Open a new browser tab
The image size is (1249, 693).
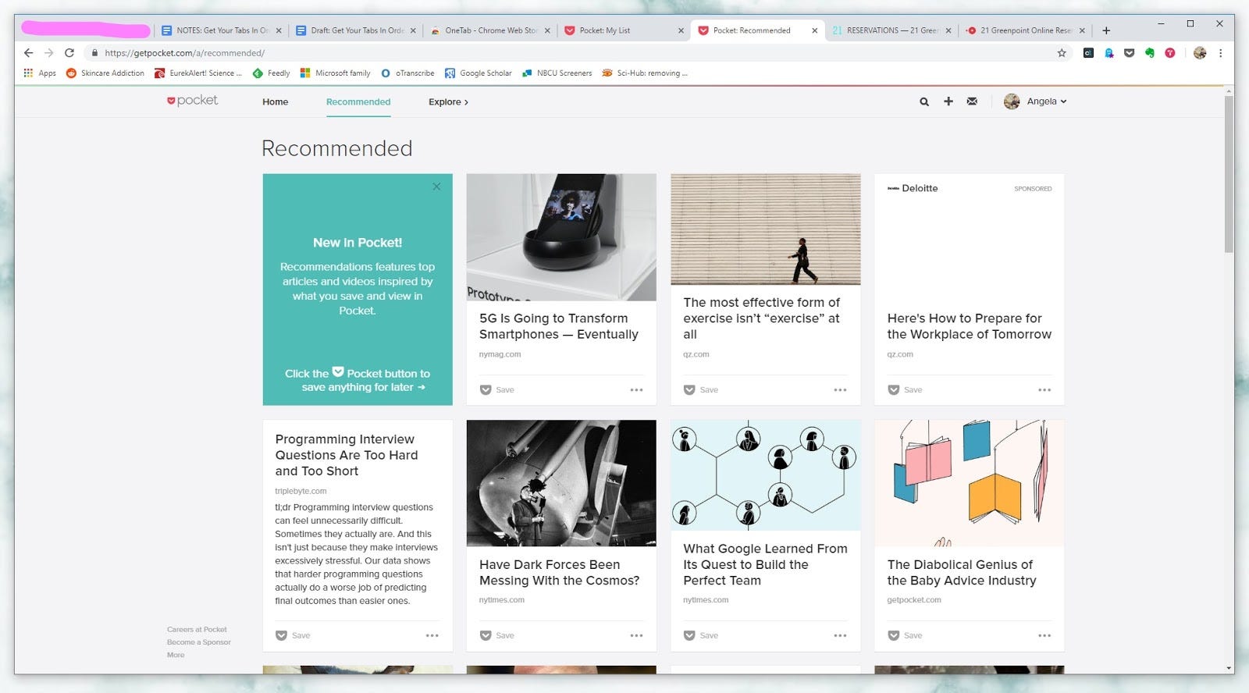(x=1106, y=30)
